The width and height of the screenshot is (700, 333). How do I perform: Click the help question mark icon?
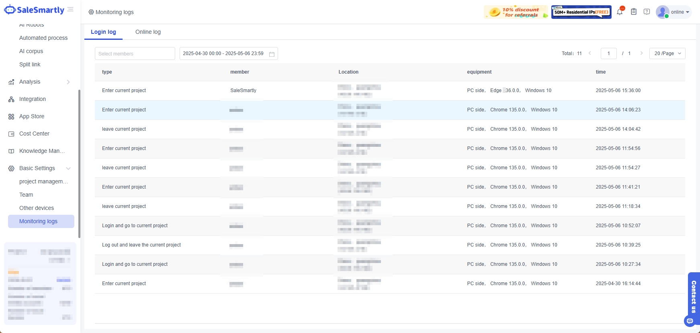647,12
